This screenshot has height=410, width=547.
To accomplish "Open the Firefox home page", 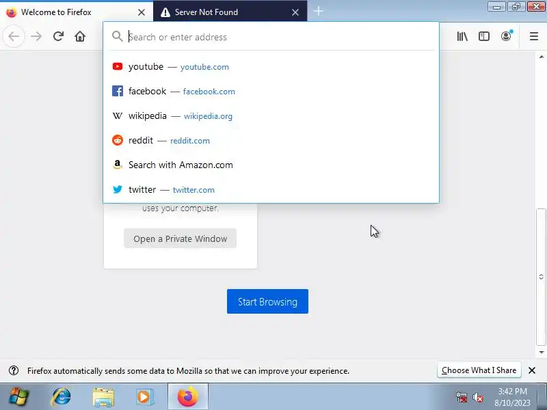I will pos(80,36).
